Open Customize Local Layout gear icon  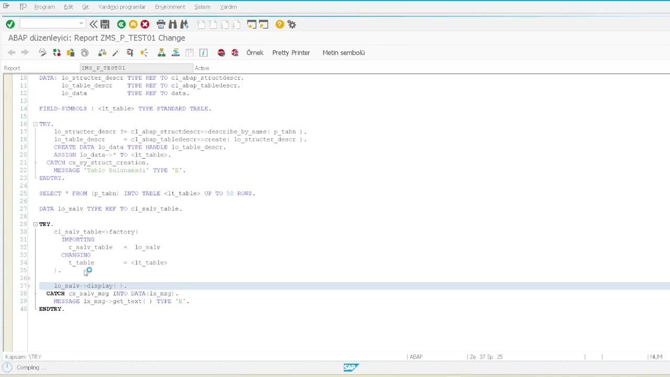click(292, 24)
